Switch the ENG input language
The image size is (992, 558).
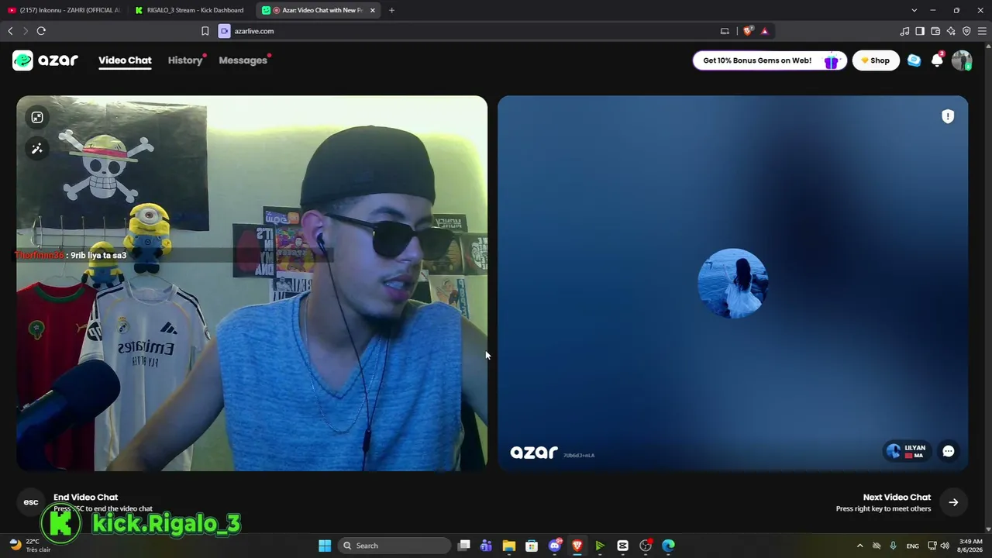pos(913,546)
